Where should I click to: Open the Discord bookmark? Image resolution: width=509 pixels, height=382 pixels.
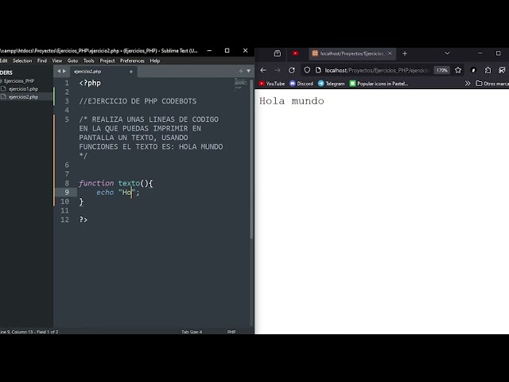click(301, 84)
